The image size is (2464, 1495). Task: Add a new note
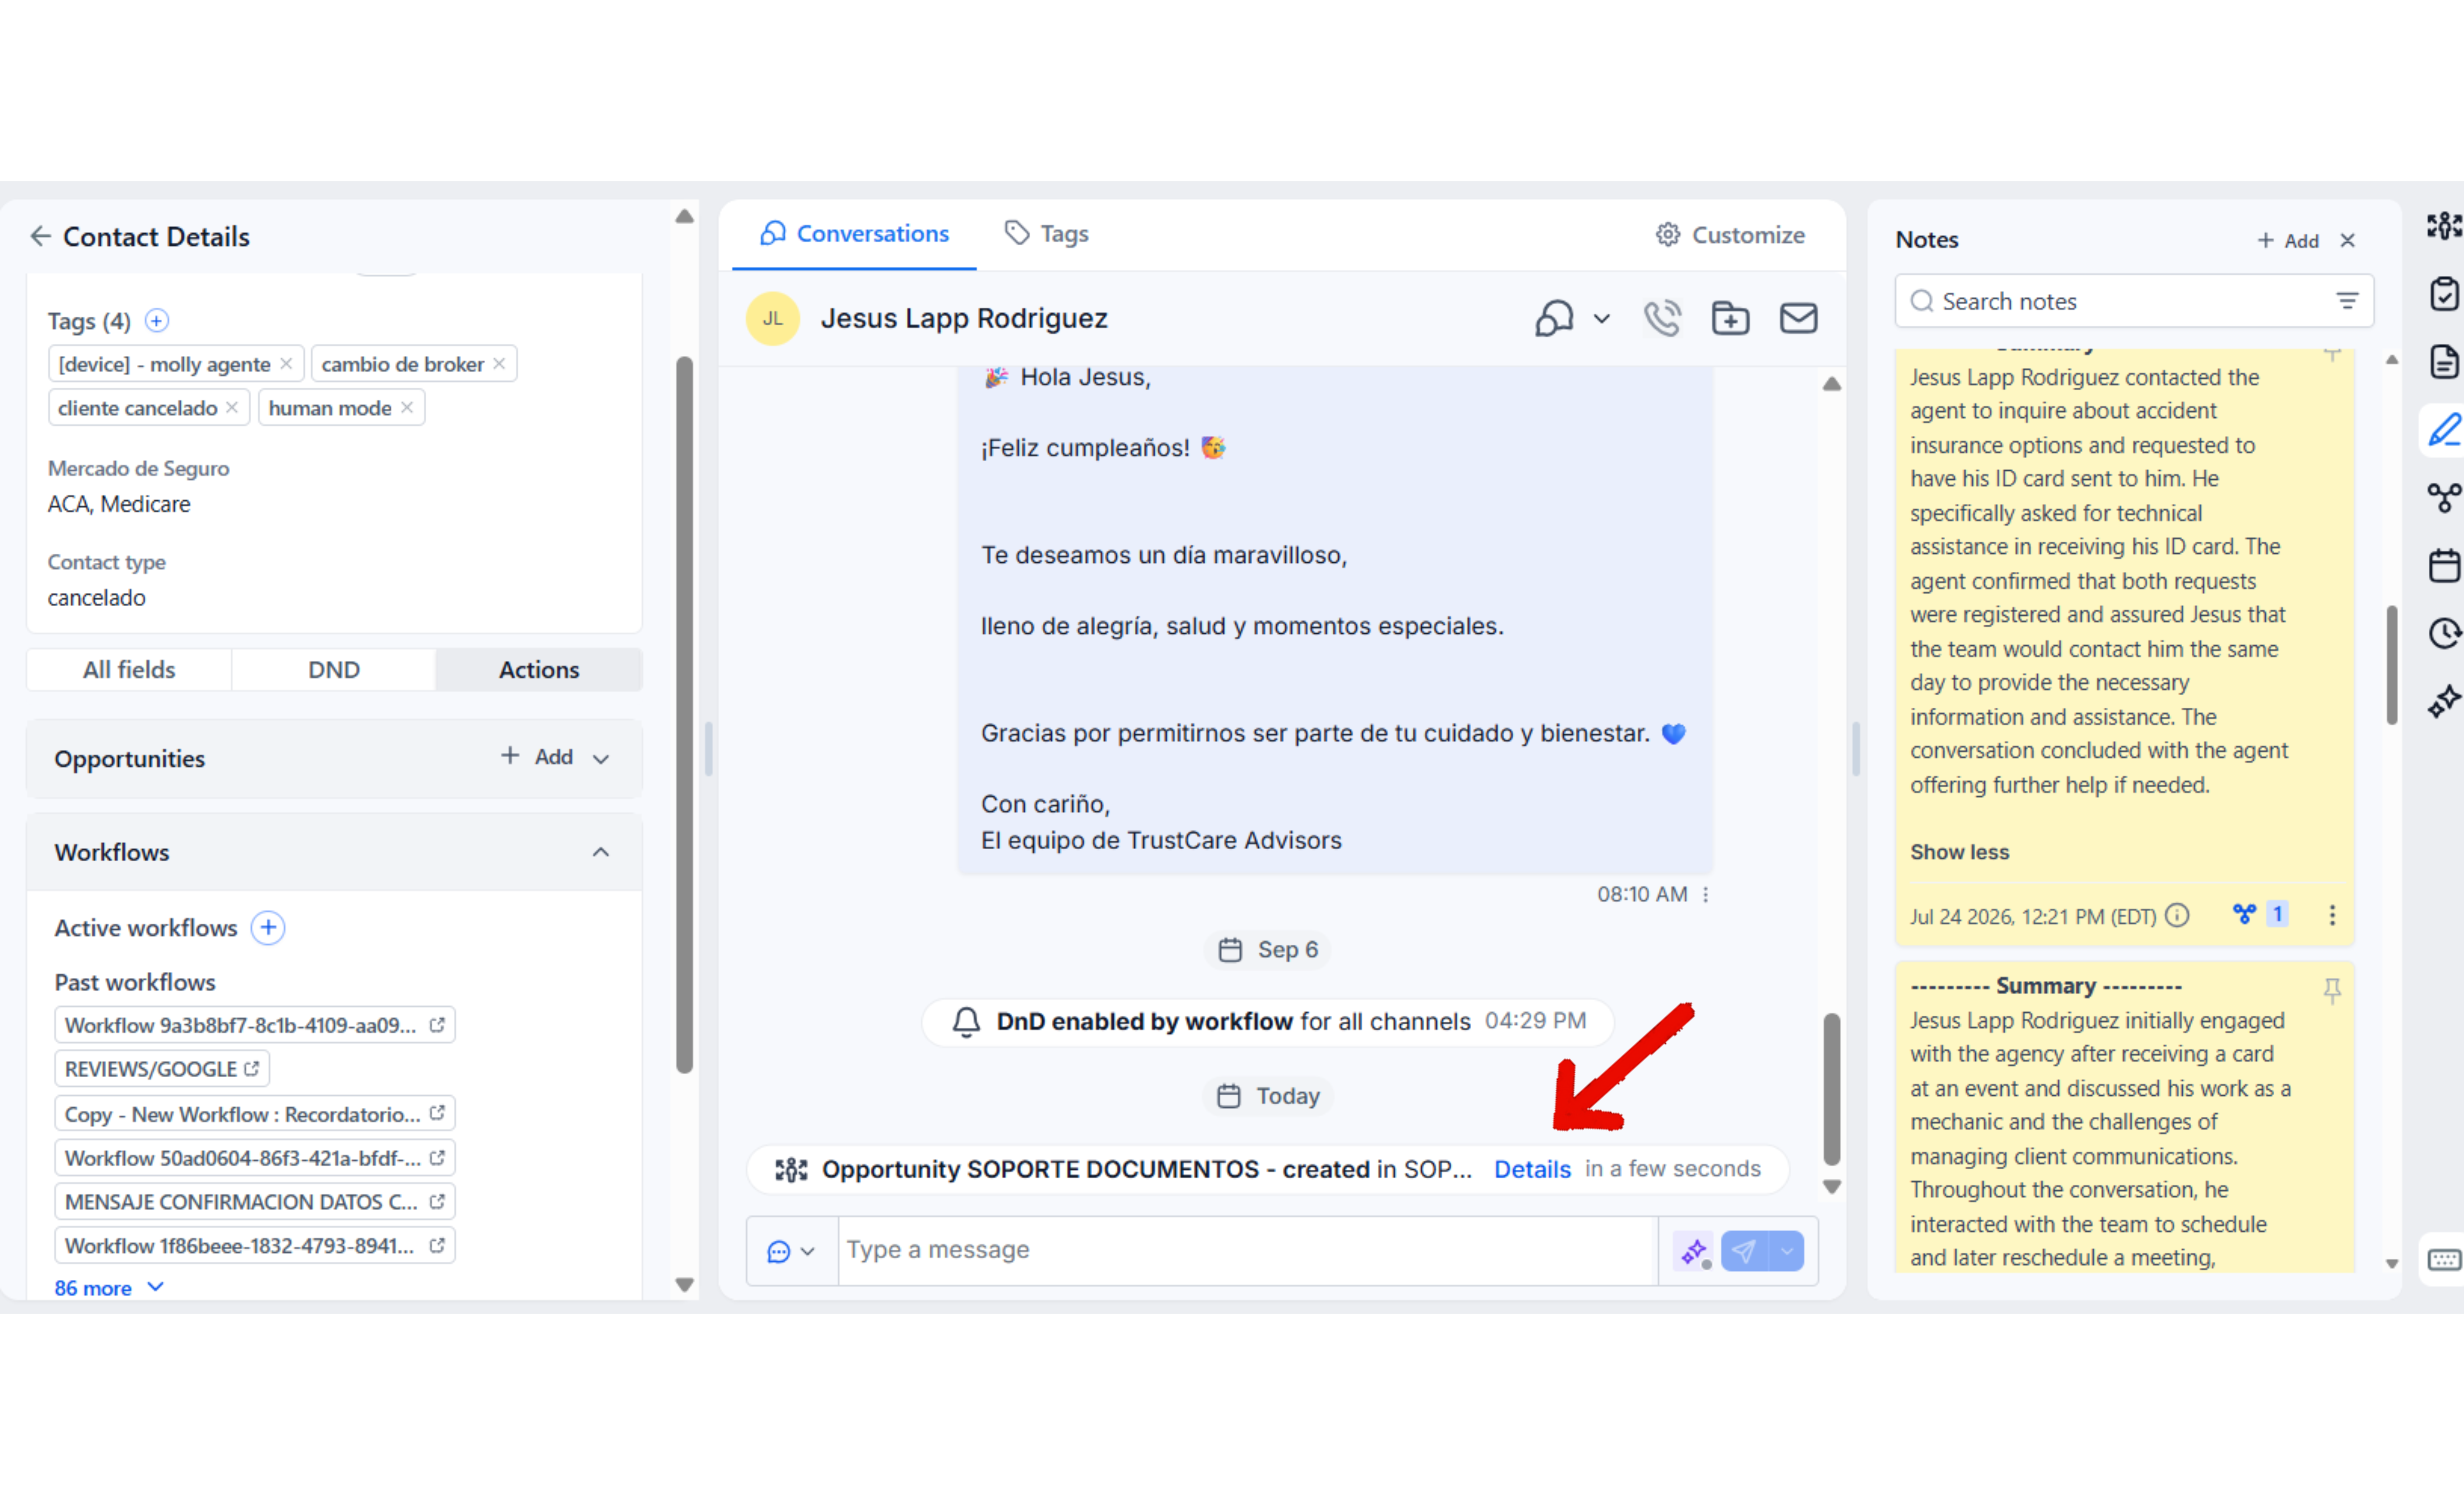tap(2288, 241)
